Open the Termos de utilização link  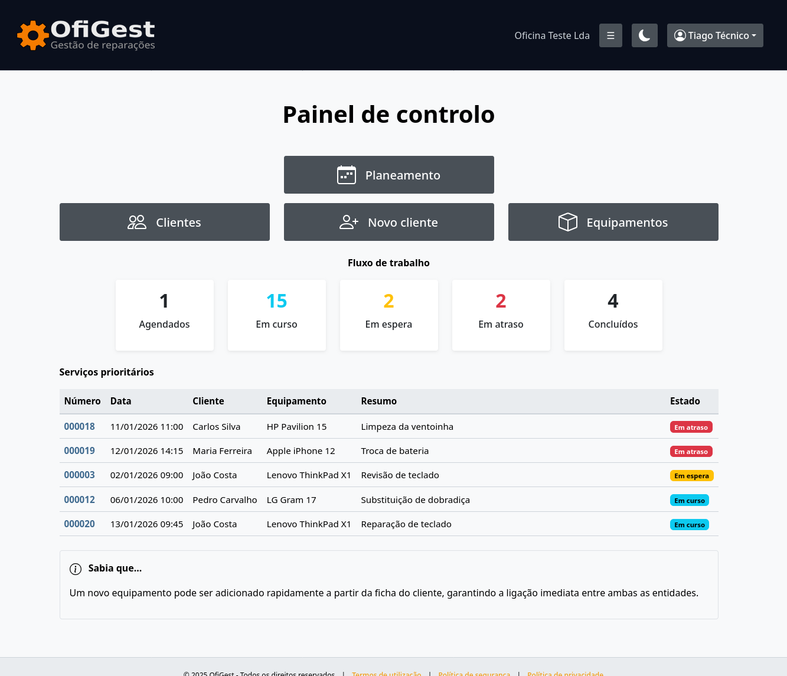point(387,673)
